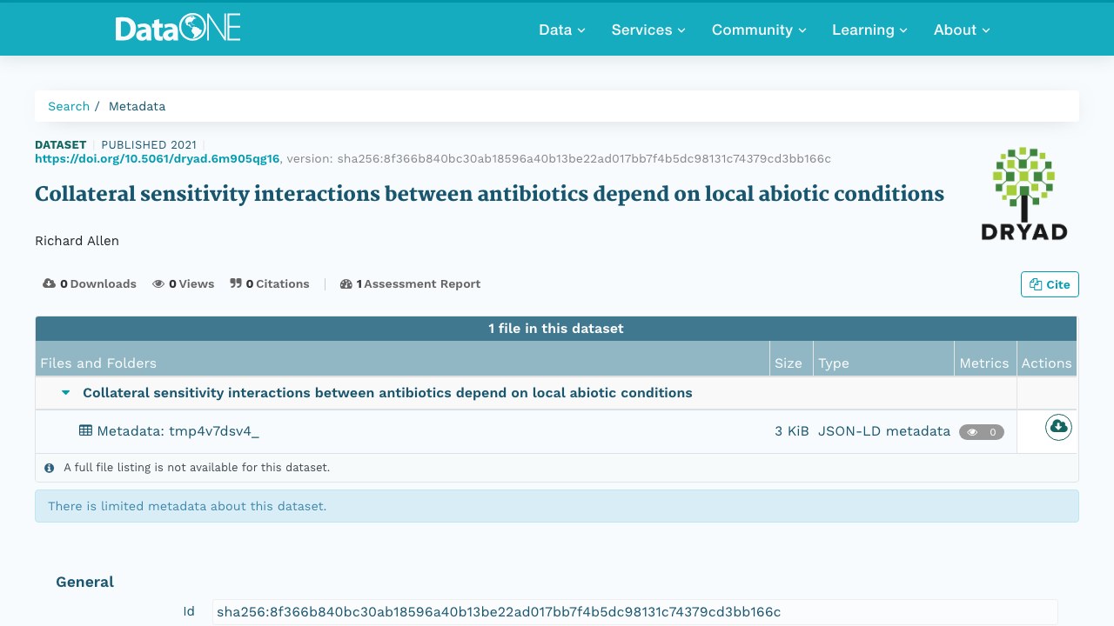Click the author name Richard Allen
Viewport: 1114px width, 626px height.
pyautogui.click(x=77, y=241)
